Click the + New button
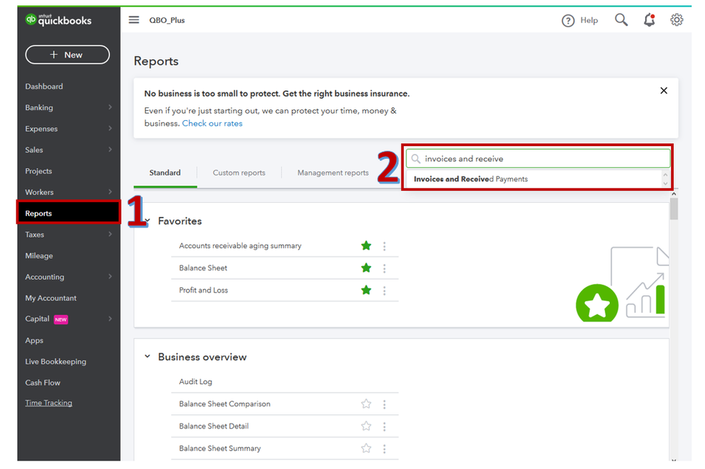Viewport: 705px width, 469px height. point(68,54)
